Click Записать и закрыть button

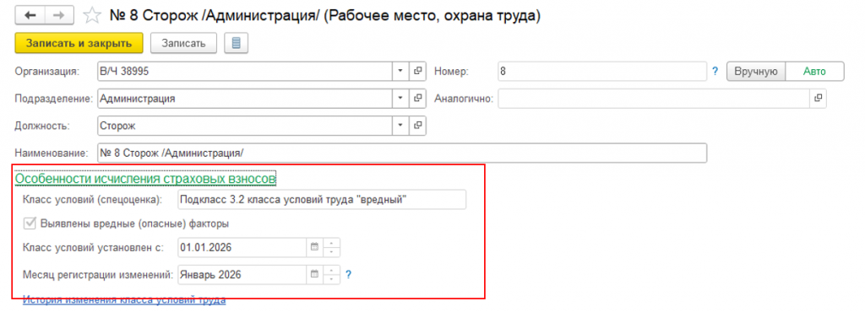coord(79,44)
